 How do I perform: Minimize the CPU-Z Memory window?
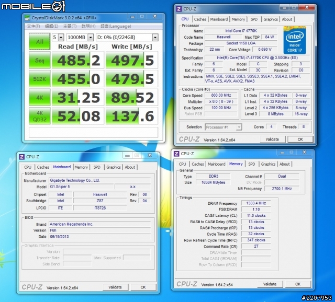[x=282, y=152]
